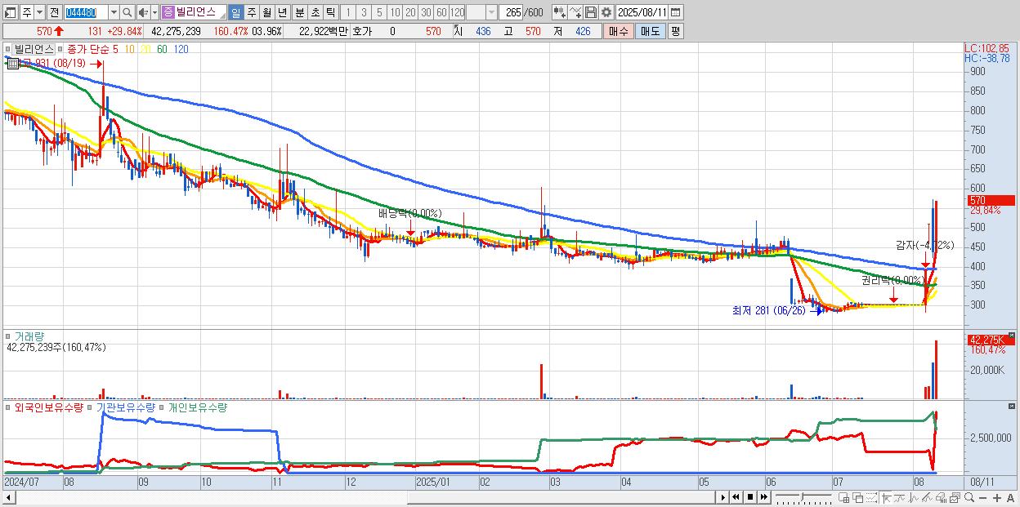
Task: Click the overlapping windows icon at bottom
Action: 857,497
